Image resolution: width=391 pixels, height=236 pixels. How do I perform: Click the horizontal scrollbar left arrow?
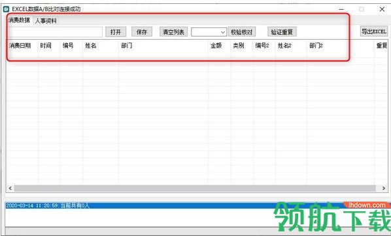tap(10, 188)
